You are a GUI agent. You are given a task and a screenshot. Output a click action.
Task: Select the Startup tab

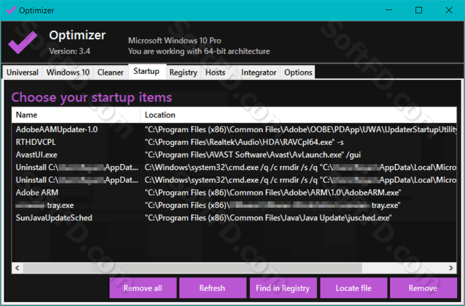point(147,72)
